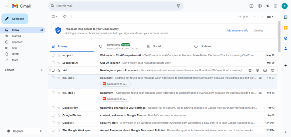Open the account avatar 'c'
The width and height of the screenshot is (291, 137).
[284, 6]
